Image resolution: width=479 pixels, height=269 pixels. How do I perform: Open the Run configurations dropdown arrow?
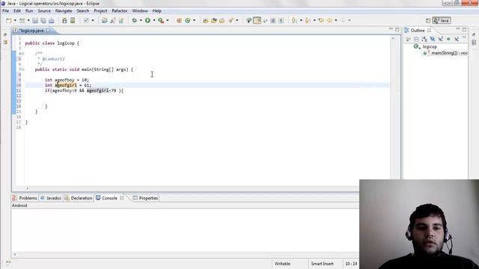[x=154, y=20]
